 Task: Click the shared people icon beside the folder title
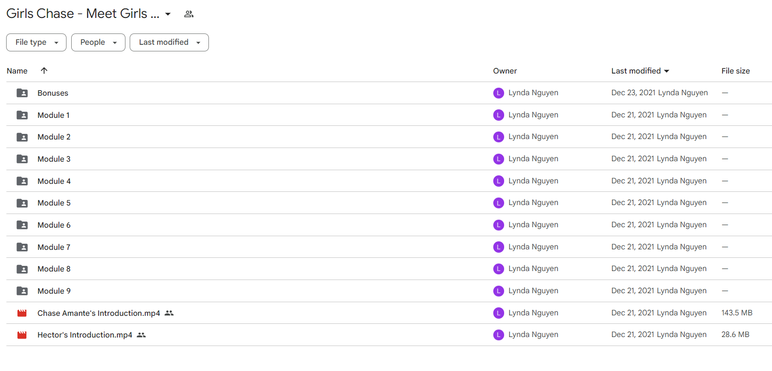click(189, 14)
